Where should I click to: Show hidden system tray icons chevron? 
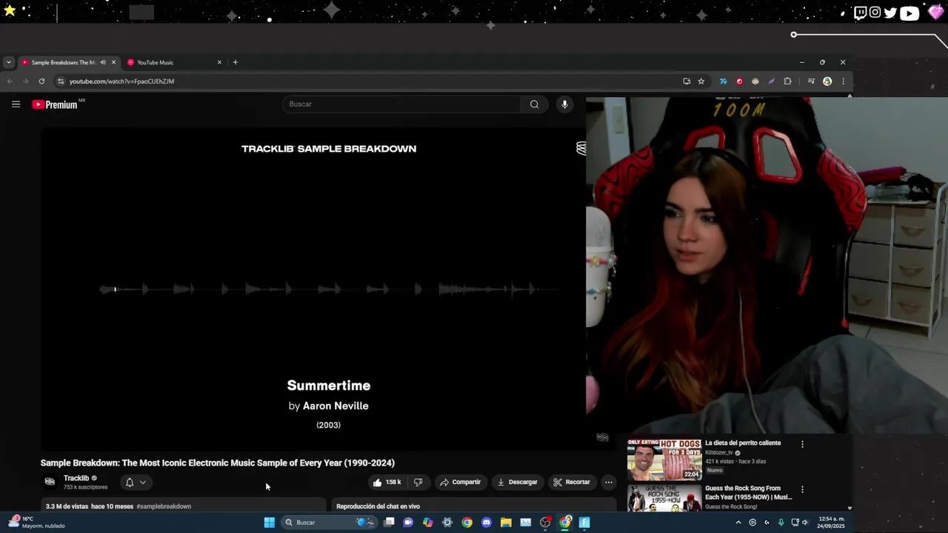740,523
